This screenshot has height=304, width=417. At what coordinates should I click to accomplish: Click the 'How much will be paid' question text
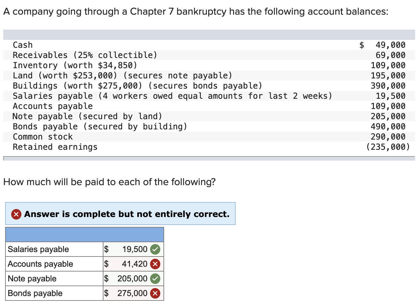109,182
